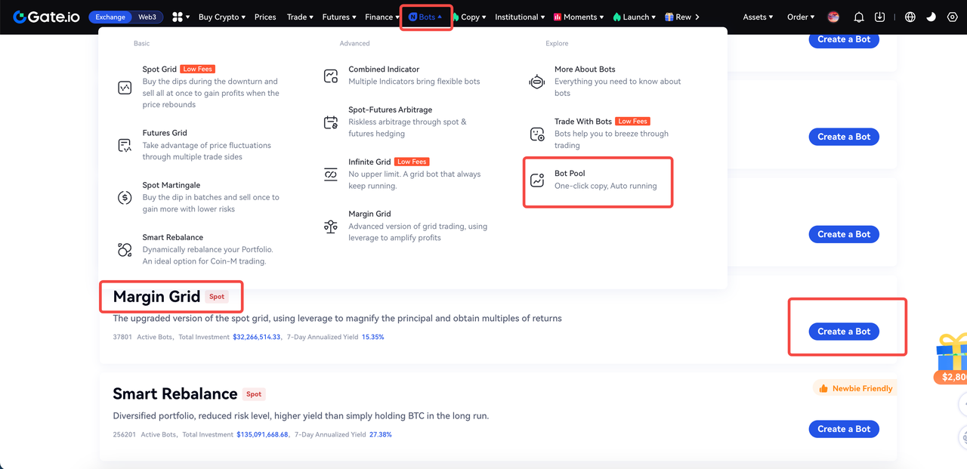Click the notification bell icon
Viewport: 967px width, 469px height.
pyautogui.click(x=859, y=17)
